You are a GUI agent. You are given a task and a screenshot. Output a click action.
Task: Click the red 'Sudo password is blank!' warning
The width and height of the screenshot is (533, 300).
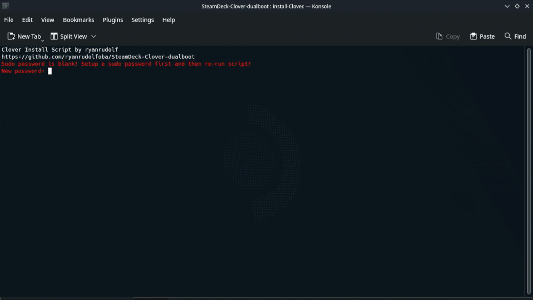coord(126,64)
